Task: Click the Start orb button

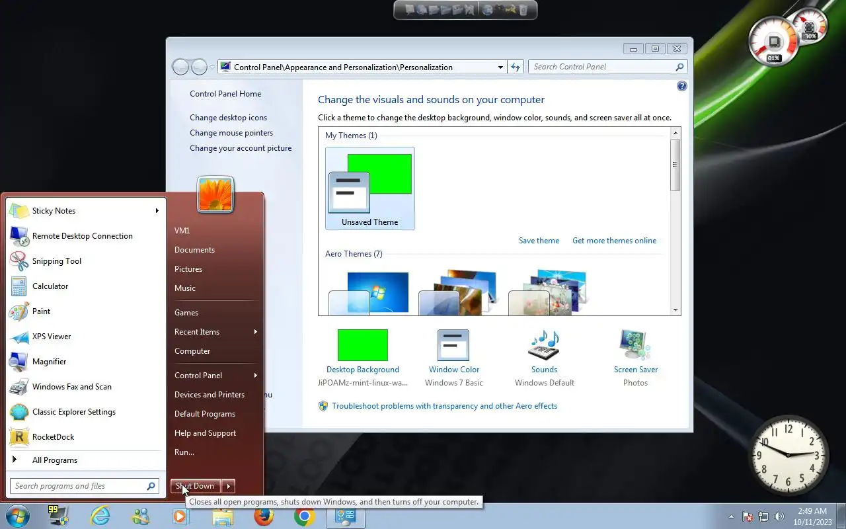Action: (x=18, y=516)
